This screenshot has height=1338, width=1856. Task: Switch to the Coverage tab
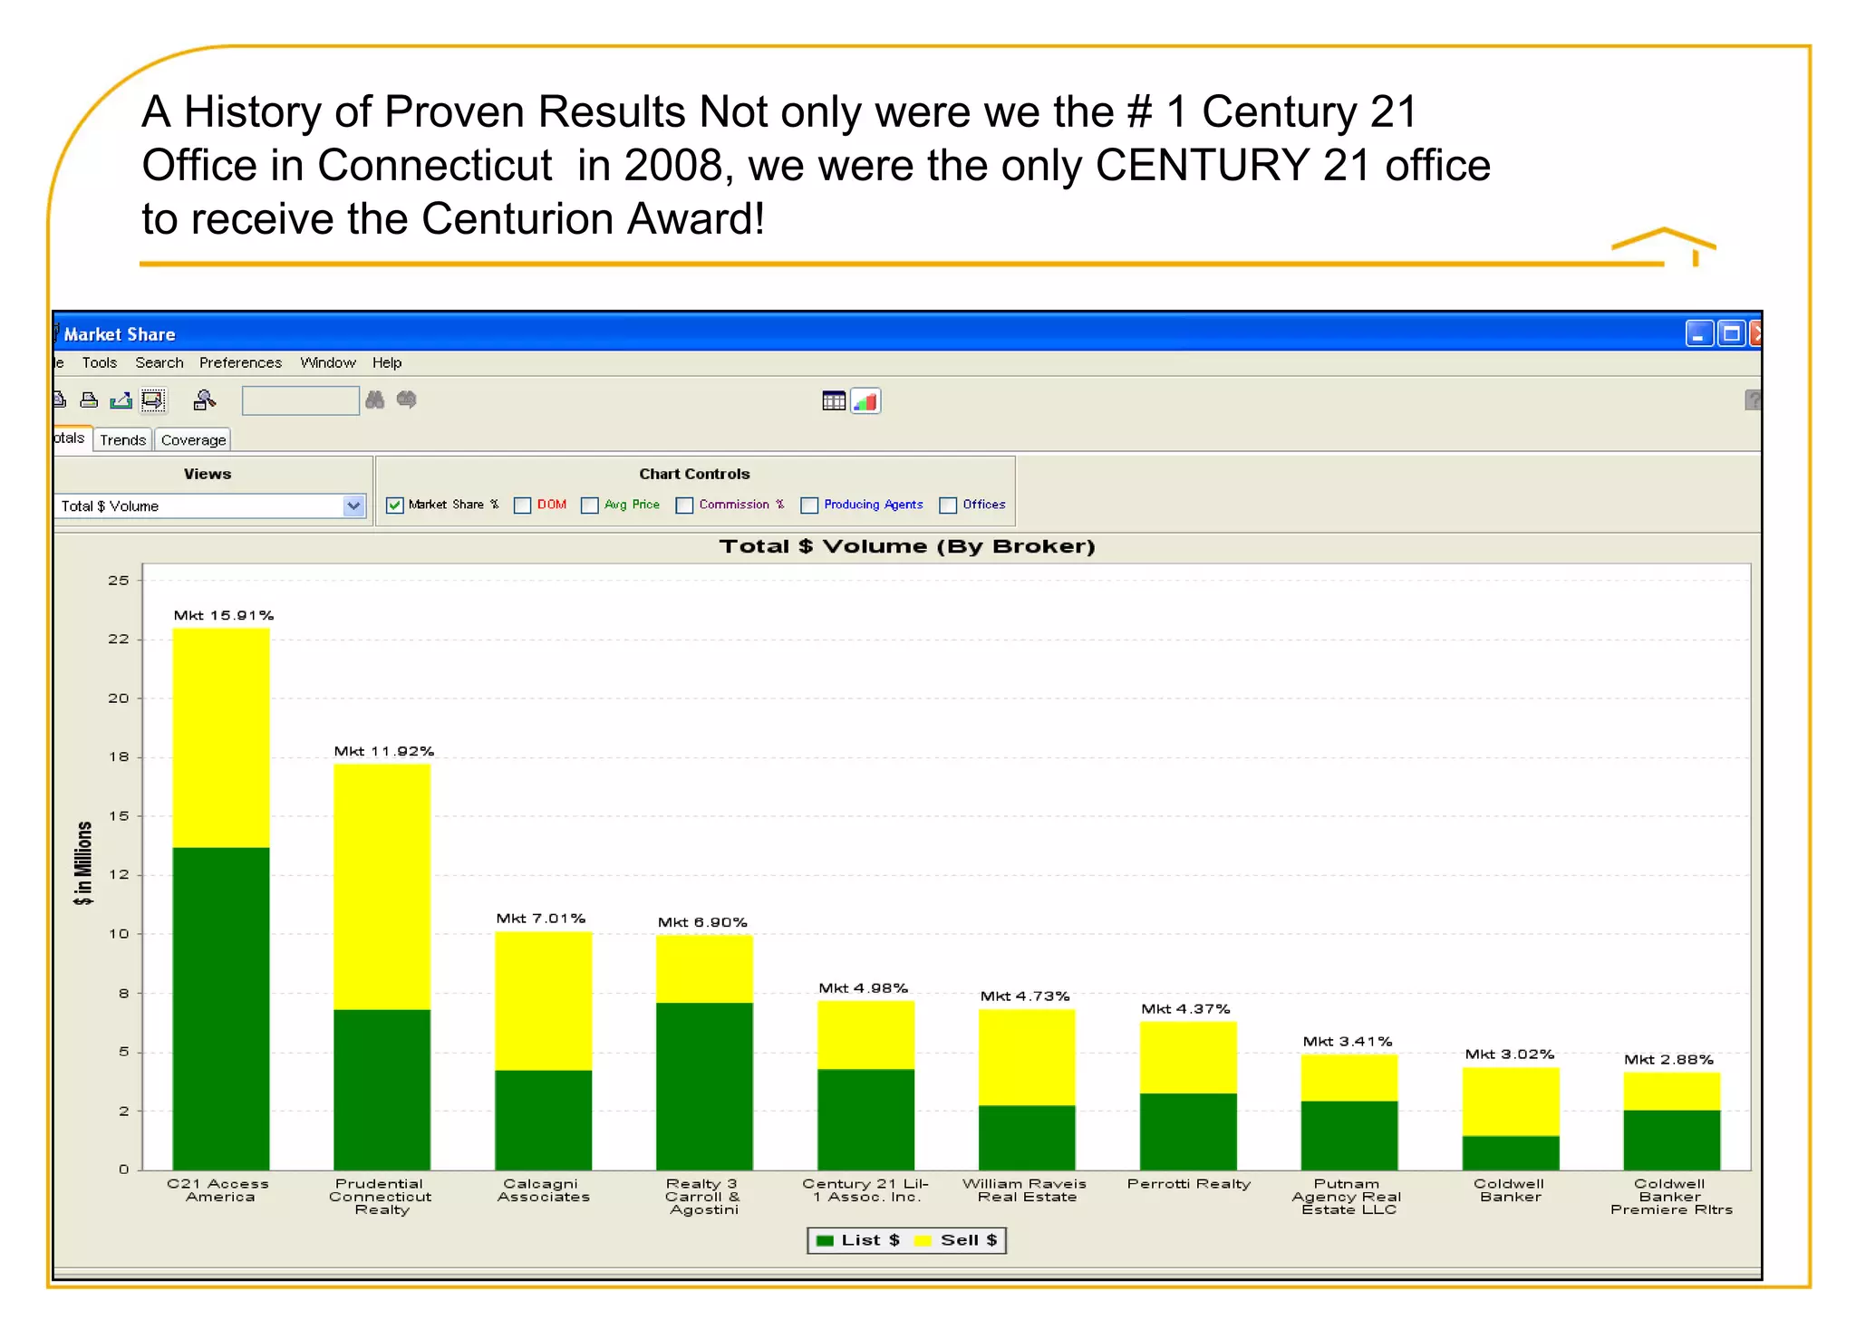(x=193, y=439)
